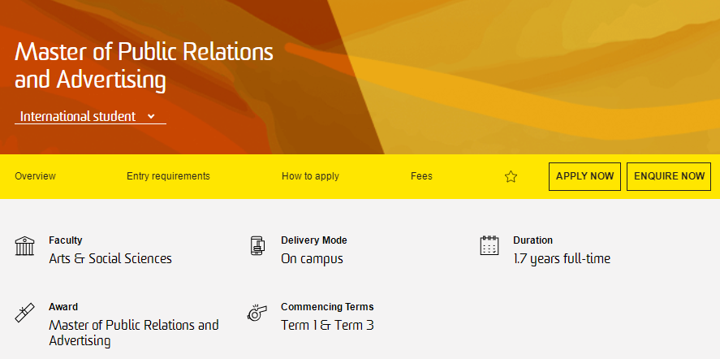Screen dimensions: 720x359
Task: Click the Award diploma scroll icon
Action: (x=25, y=313)
